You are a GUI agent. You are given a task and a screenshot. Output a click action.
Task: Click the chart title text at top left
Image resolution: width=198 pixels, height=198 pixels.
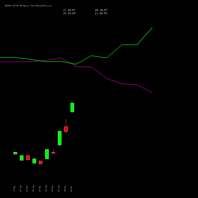28,6
